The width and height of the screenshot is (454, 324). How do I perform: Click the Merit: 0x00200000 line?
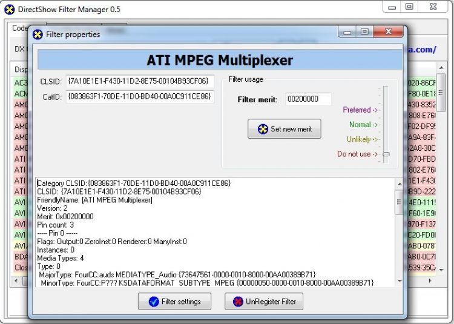[x=65, y=217]
